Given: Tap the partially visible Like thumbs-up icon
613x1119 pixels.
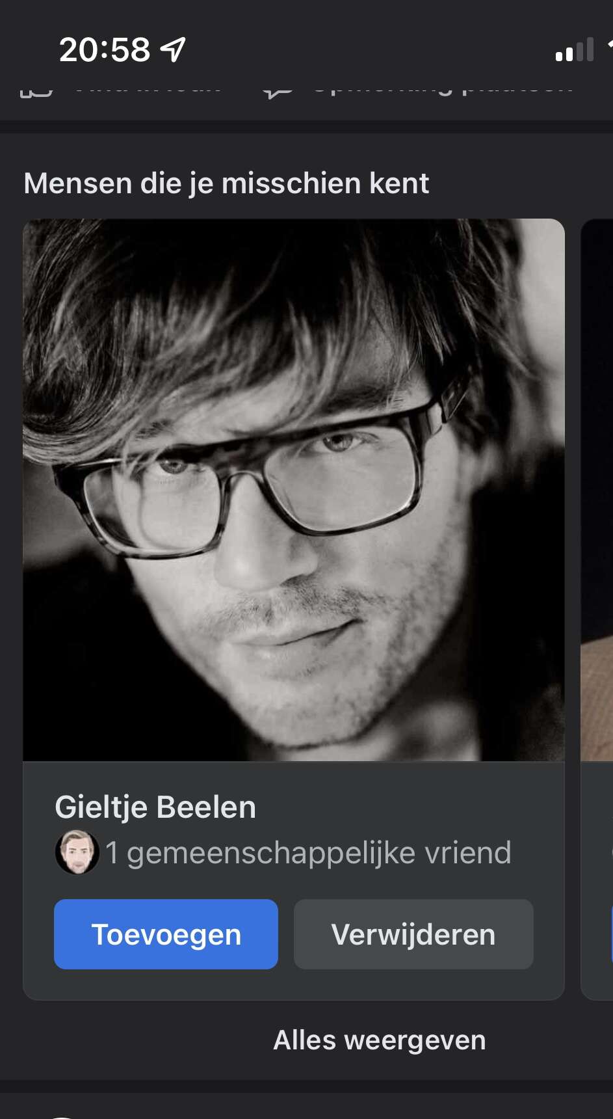Looking at the screenshot, I should point(36,92).
